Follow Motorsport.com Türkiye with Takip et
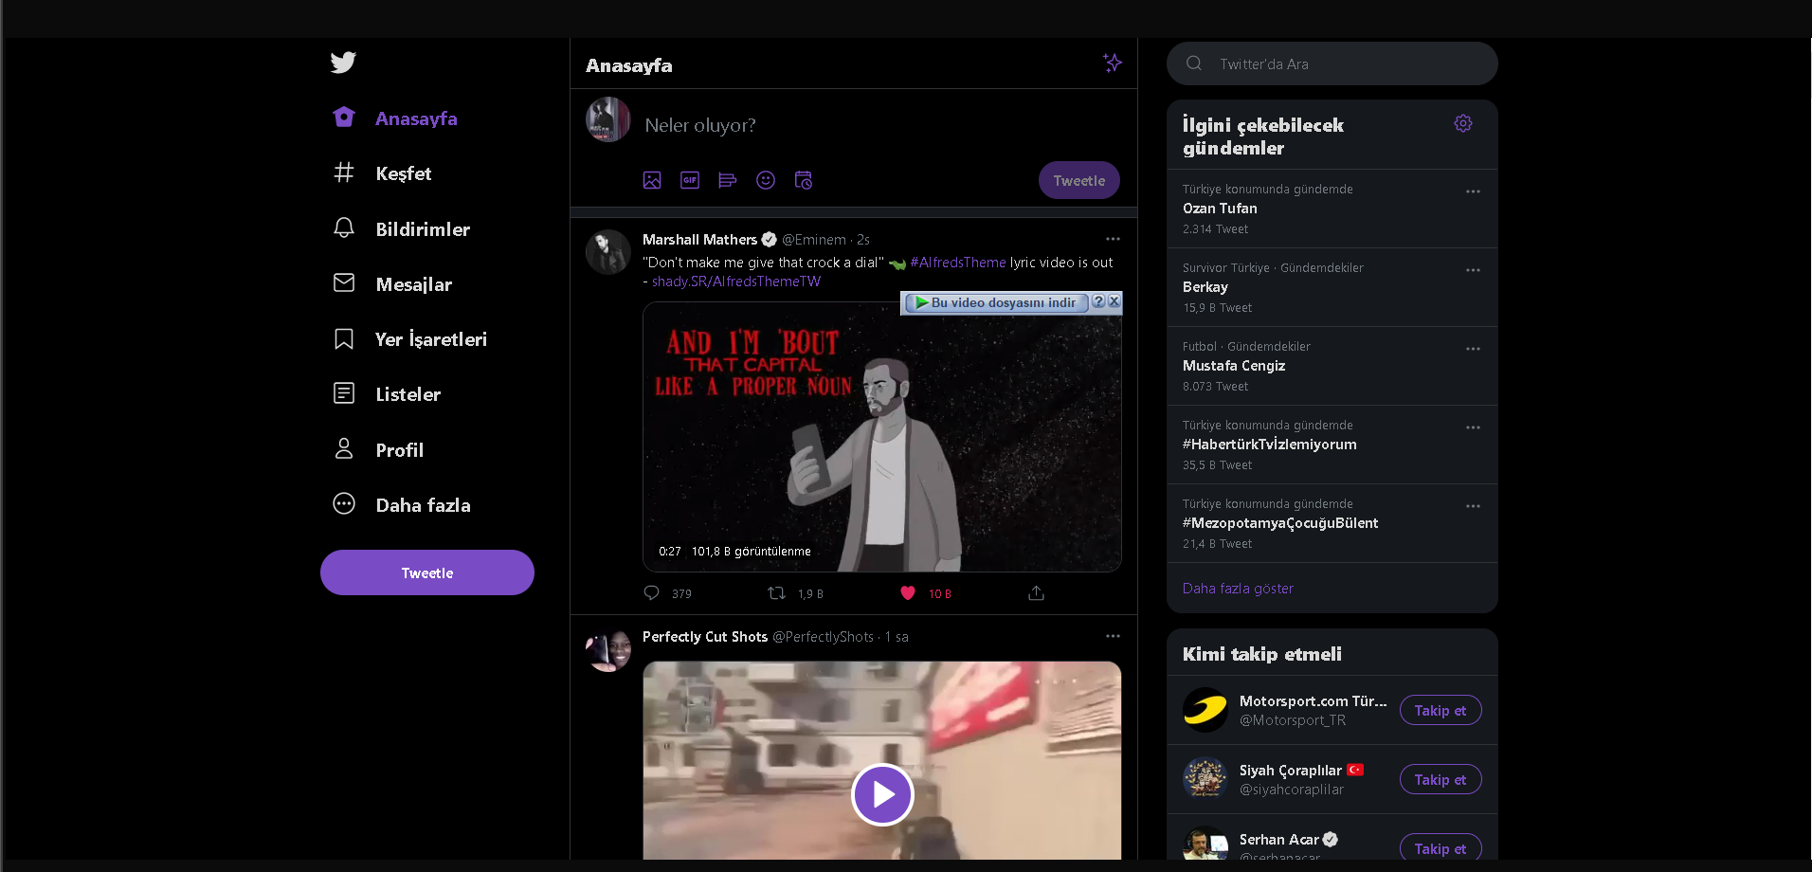 pos(1441,710)
